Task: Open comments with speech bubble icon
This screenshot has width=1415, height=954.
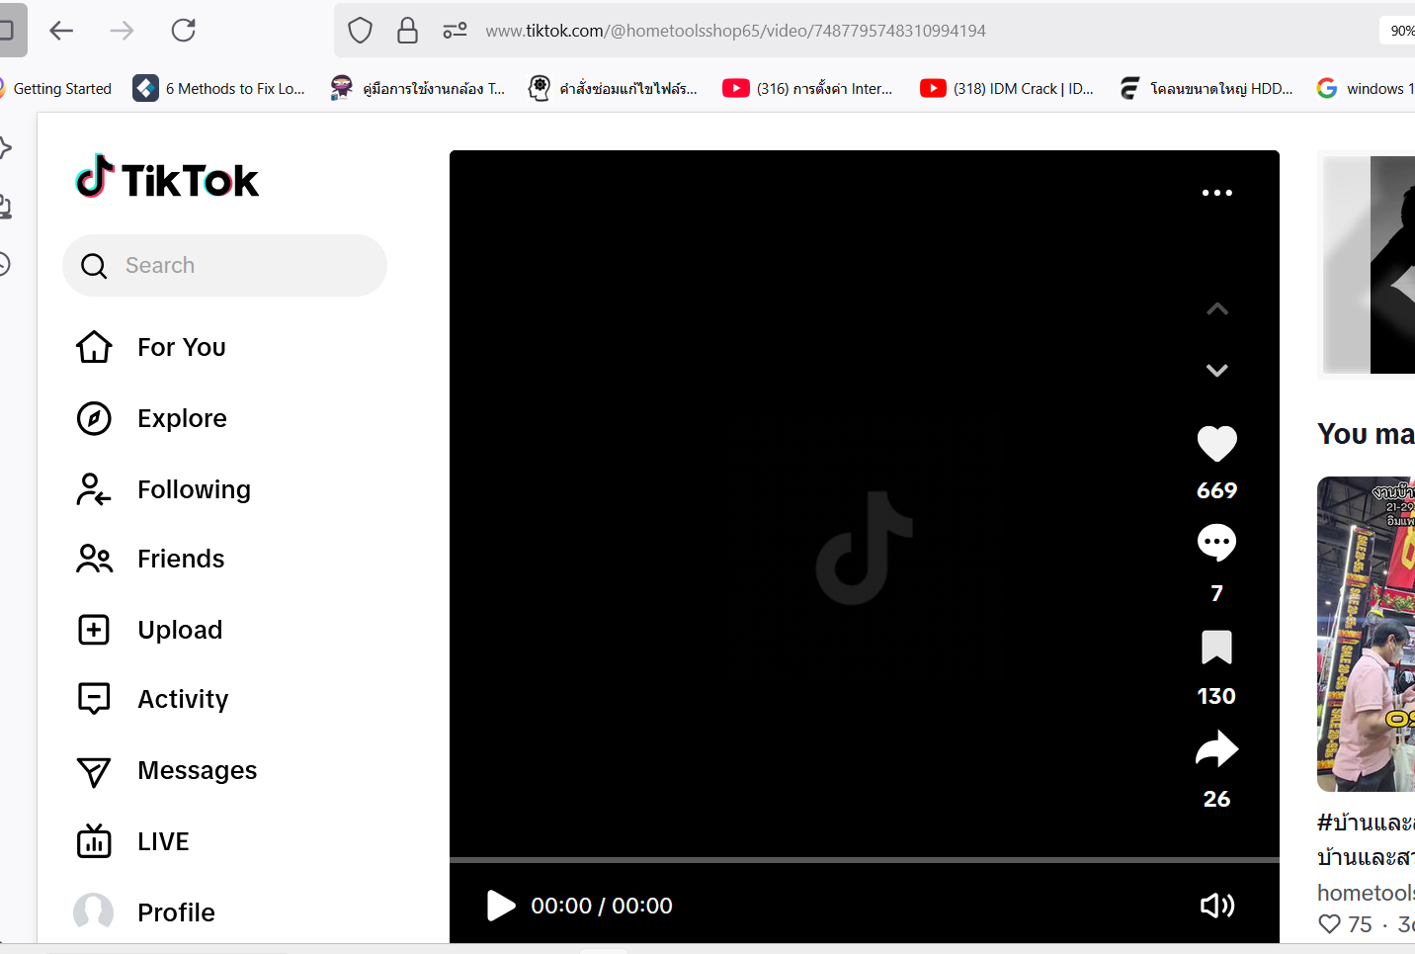Action: click(1216, 543)
